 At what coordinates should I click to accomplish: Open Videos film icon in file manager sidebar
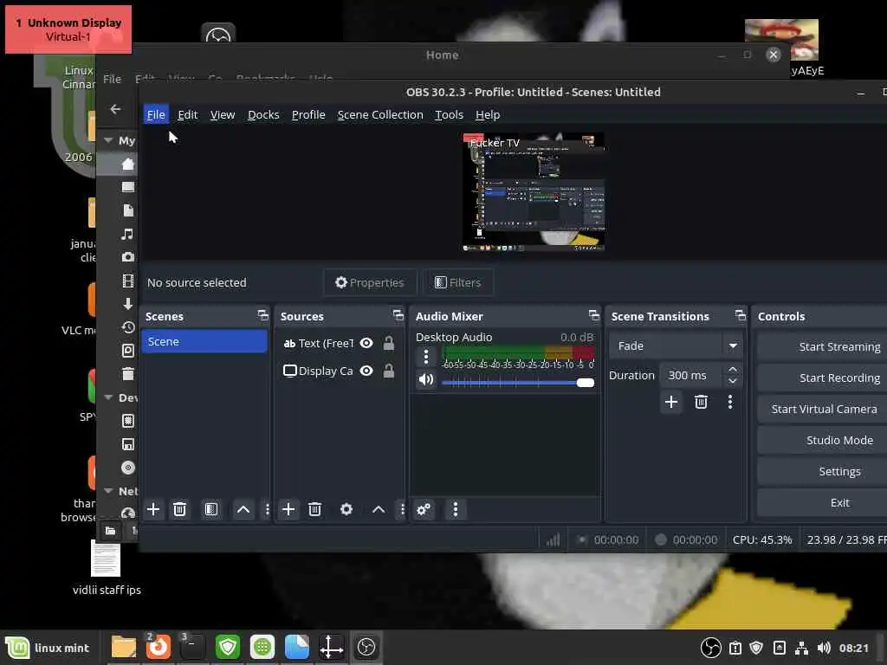[x=128, y=281]
